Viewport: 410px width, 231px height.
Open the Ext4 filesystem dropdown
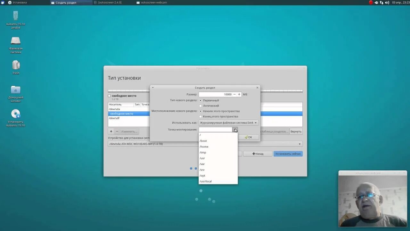coord(255,123)
